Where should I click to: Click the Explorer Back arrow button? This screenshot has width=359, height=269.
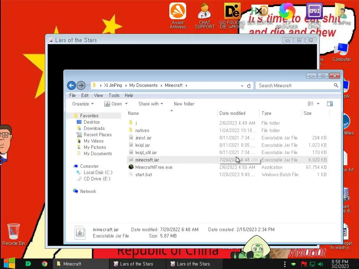coord(72,85)
